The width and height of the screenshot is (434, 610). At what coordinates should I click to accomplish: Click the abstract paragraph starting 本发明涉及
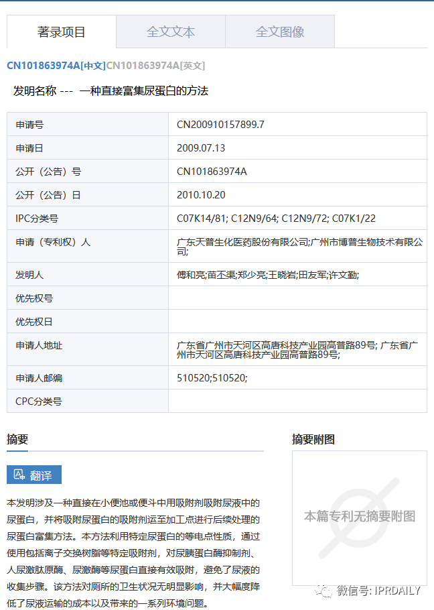[x=133, y=553]
